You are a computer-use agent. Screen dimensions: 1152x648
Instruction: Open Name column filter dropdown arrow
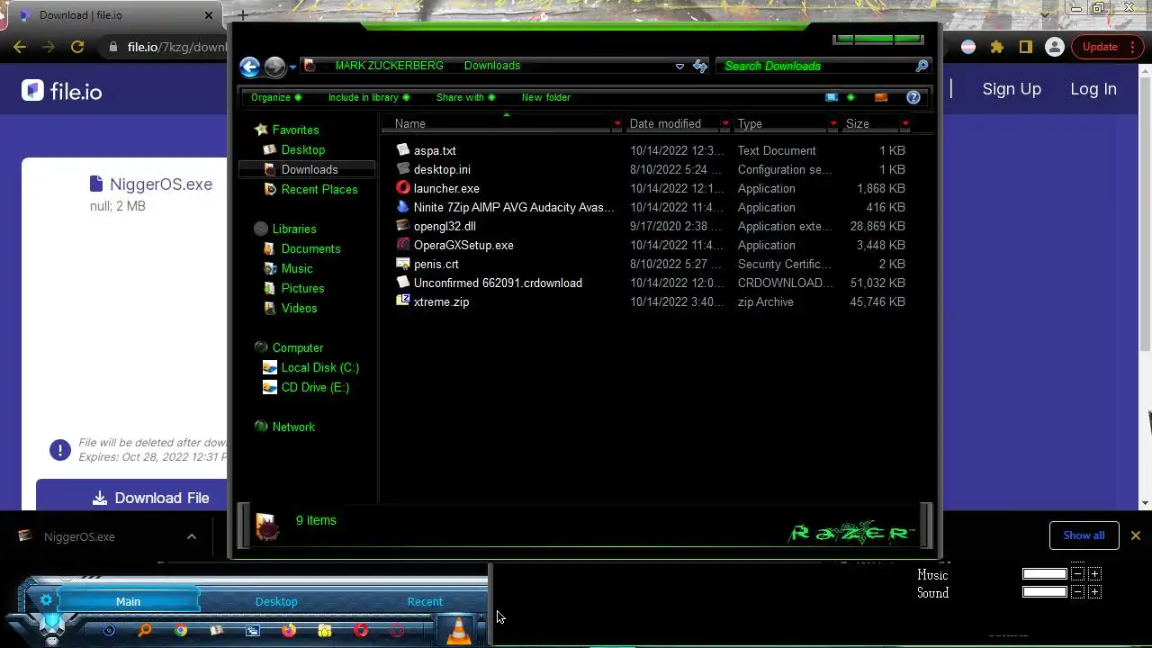617,123
